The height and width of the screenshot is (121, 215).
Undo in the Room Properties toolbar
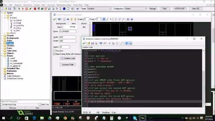coord(59,19)
